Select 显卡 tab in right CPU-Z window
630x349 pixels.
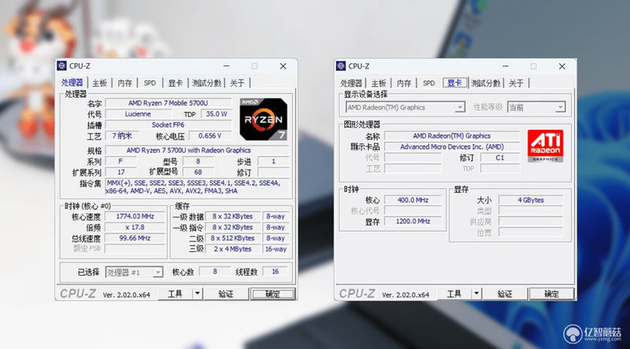pos(455,83)
